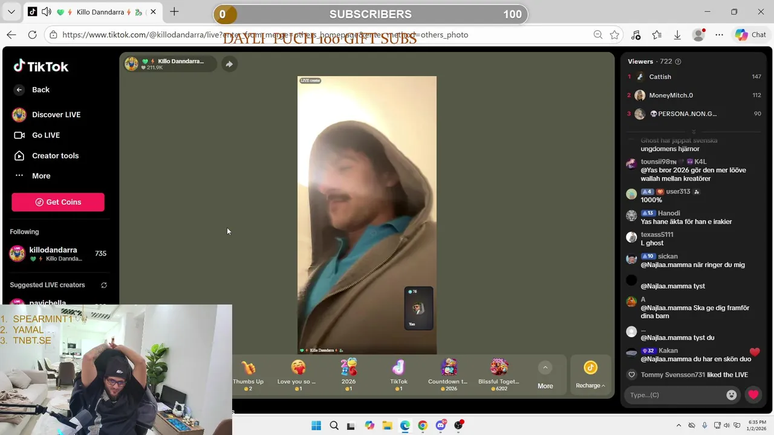Viewport: 774px width, 435px height.
Task: Show hidden system tray icons
Action: pyautogui.click(x=678, y=425)
